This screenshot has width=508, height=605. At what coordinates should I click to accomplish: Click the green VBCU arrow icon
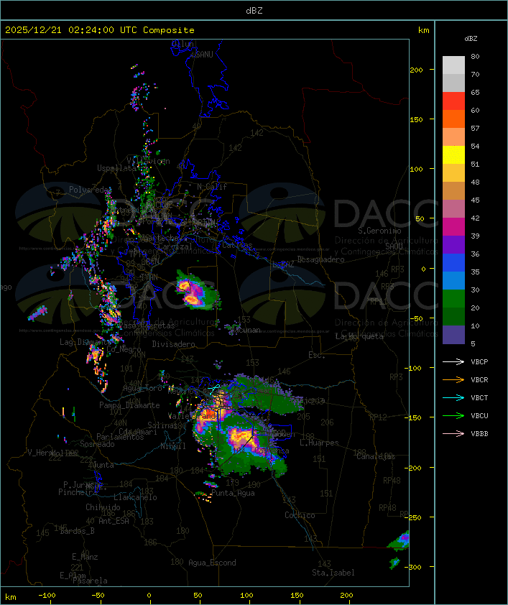click(453, 415)
